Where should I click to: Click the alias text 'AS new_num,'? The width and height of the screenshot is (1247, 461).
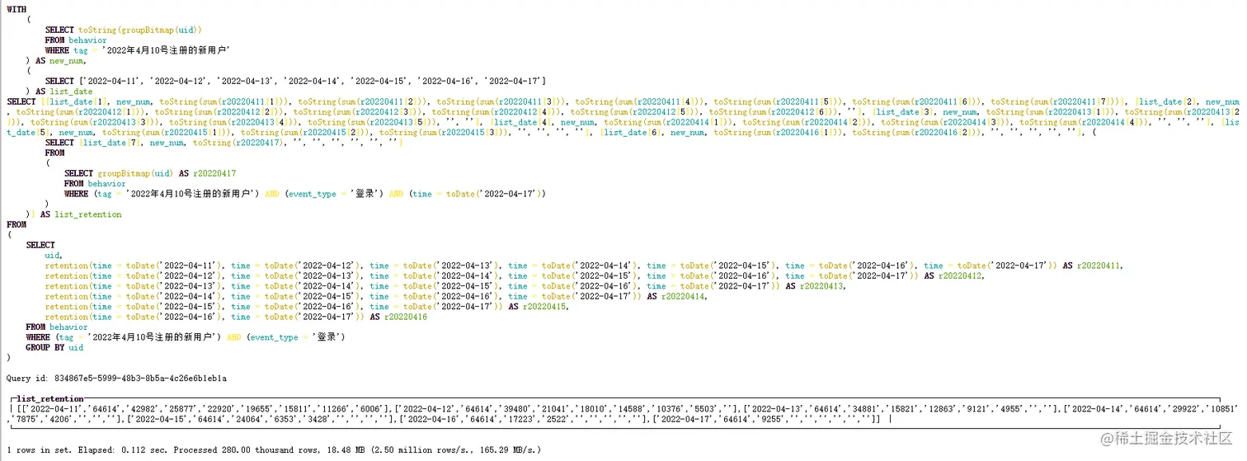[61, 60]
